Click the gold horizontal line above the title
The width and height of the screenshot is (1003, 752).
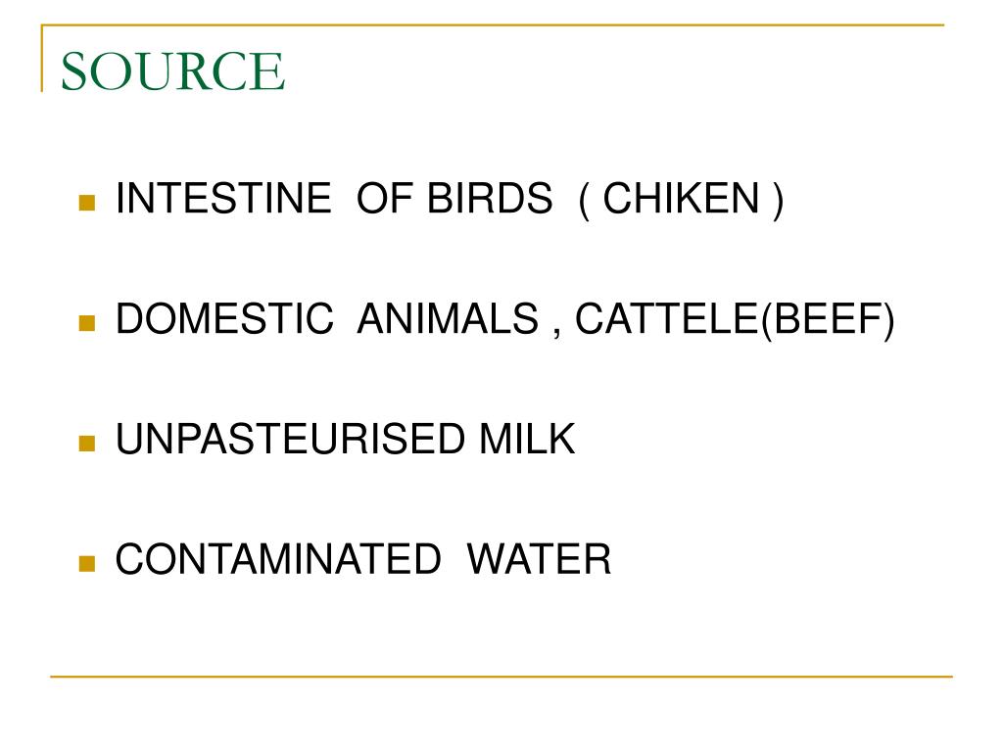490,25
